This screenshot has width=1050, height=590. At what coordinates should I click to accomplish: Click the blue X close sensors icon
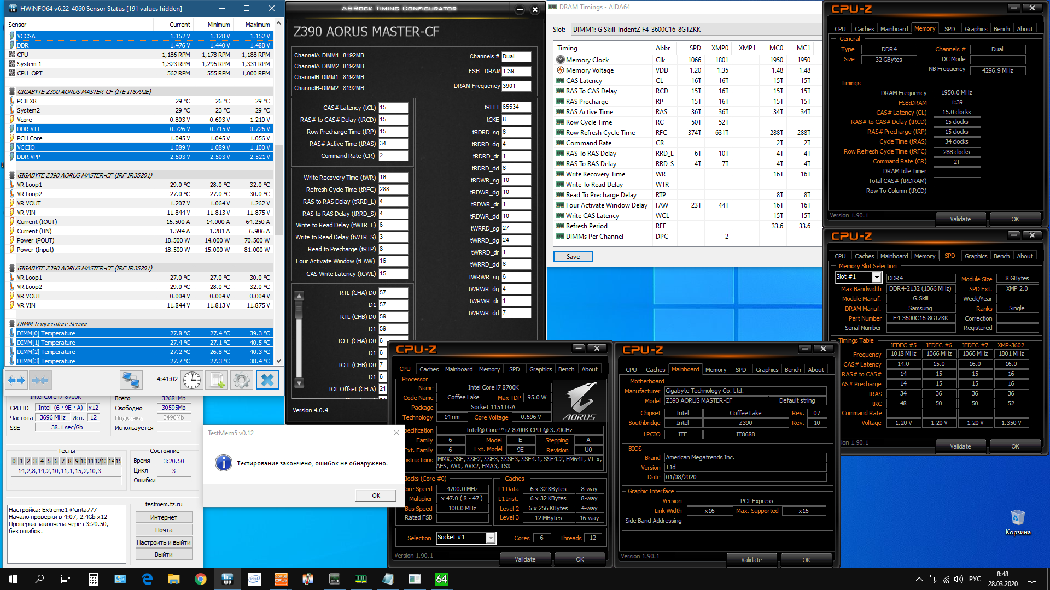point(267,380)
